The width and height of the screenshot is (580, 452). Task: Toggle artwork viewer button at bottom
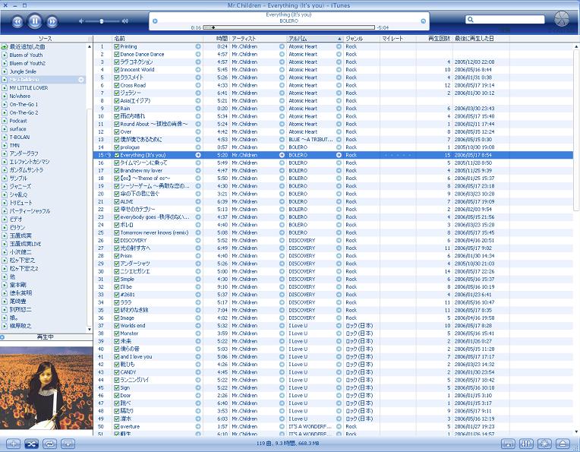tap(68, 444)
